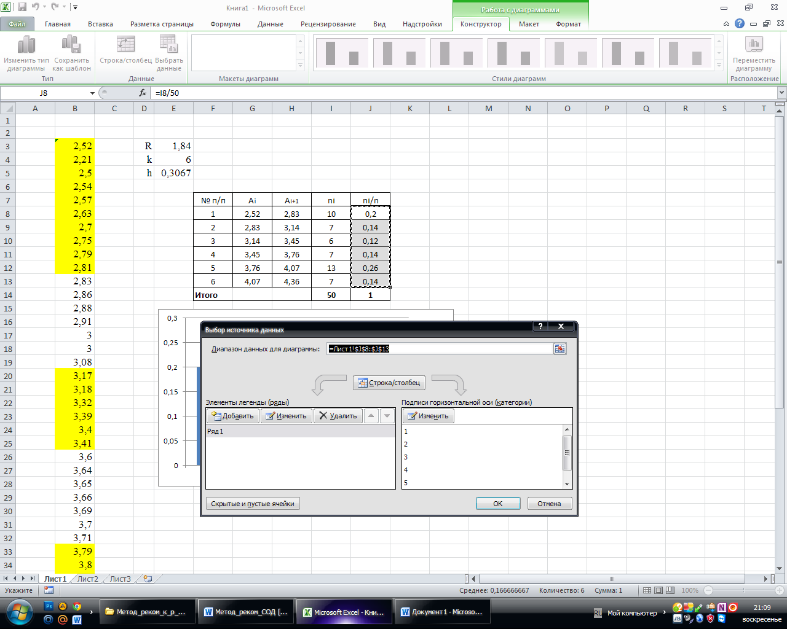The width and height of the screenshot is (787, 629).
Task: Switch to the Формат chart tab
Action: pos(568,24)
